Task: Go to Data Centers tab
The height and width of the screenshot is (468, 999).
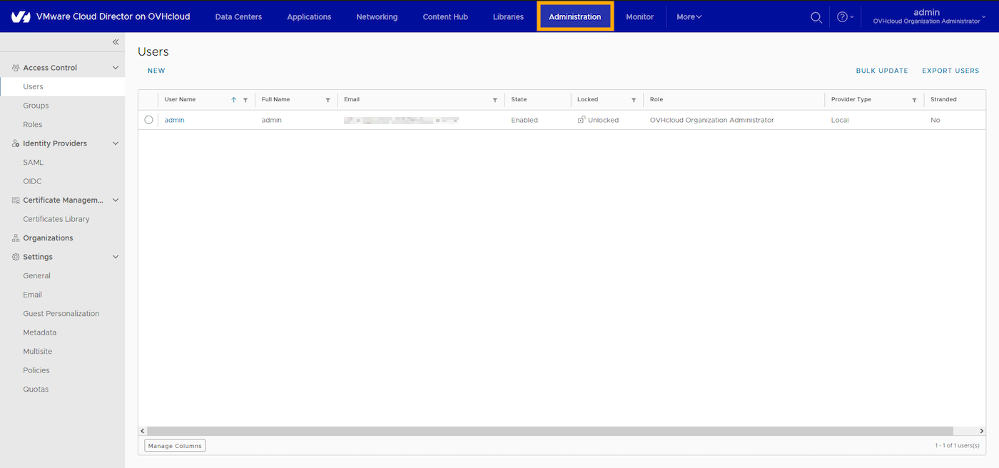Action: (238, 16)
